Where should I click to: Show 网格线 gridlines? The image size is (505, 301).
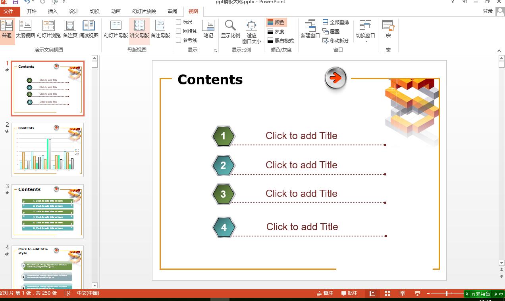pos(179,31)
